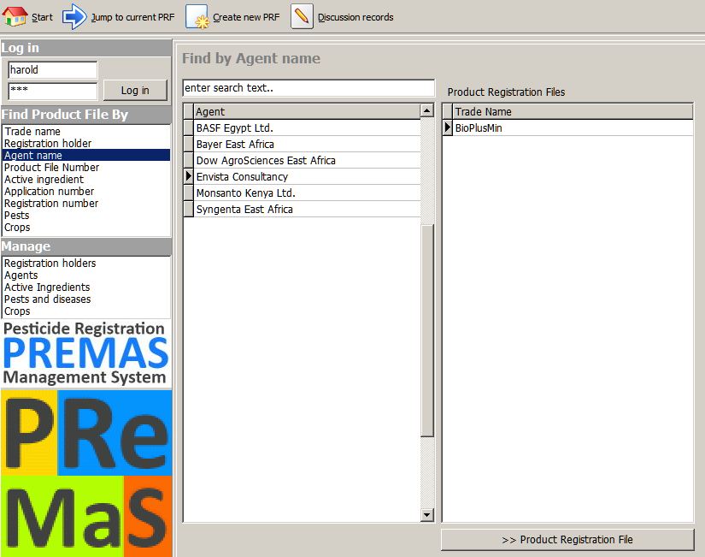The image size is (705, 557).
Task: Click the blue arrow Jump to current PRF icon
Action: coord(75,16)
